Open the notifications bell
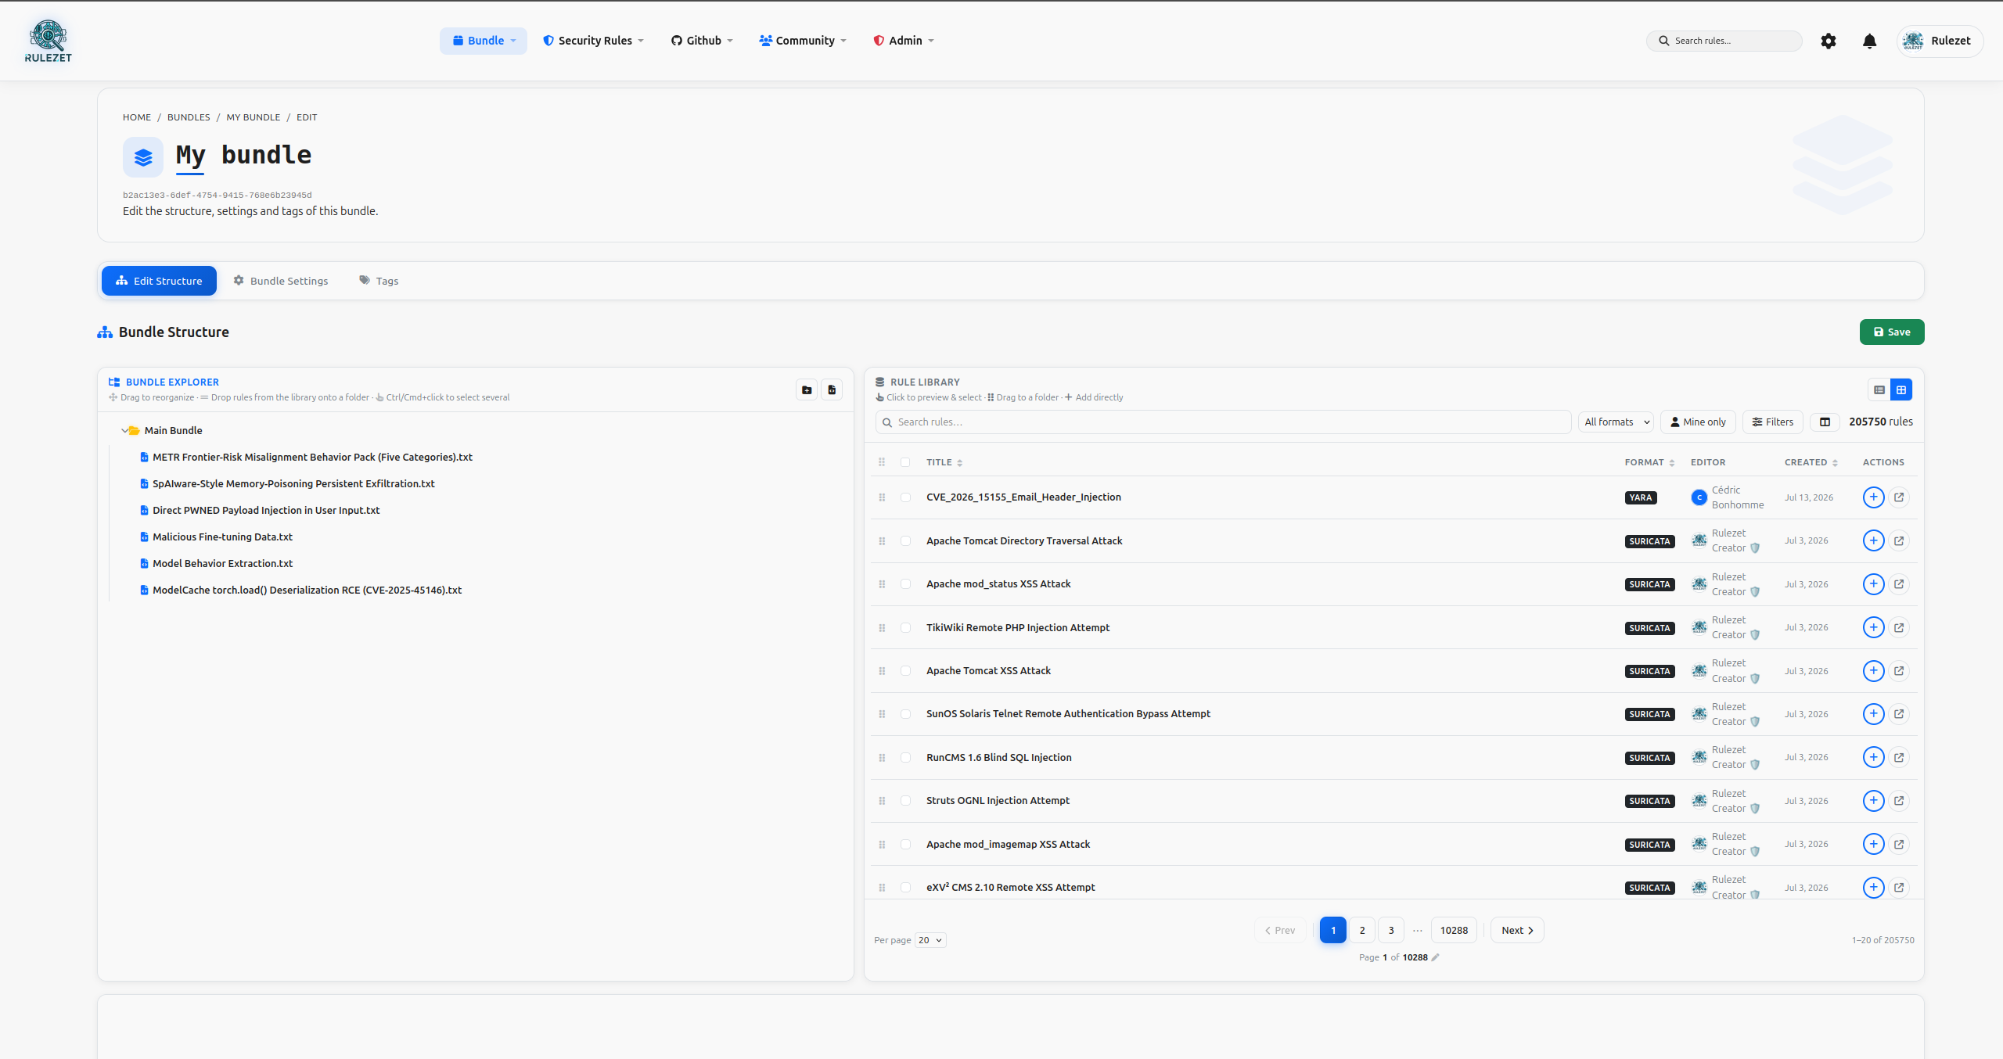This screenshot has width=2003, height=1059. [1869, 41]
